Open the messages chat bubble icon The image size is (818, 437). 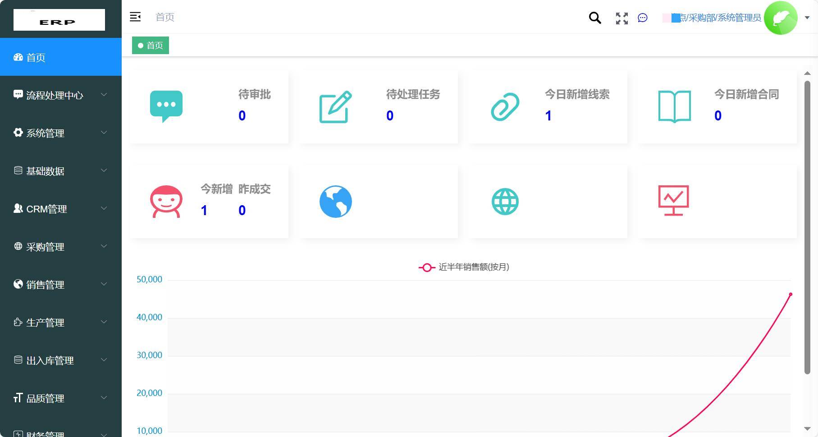[x=643, y=18]
